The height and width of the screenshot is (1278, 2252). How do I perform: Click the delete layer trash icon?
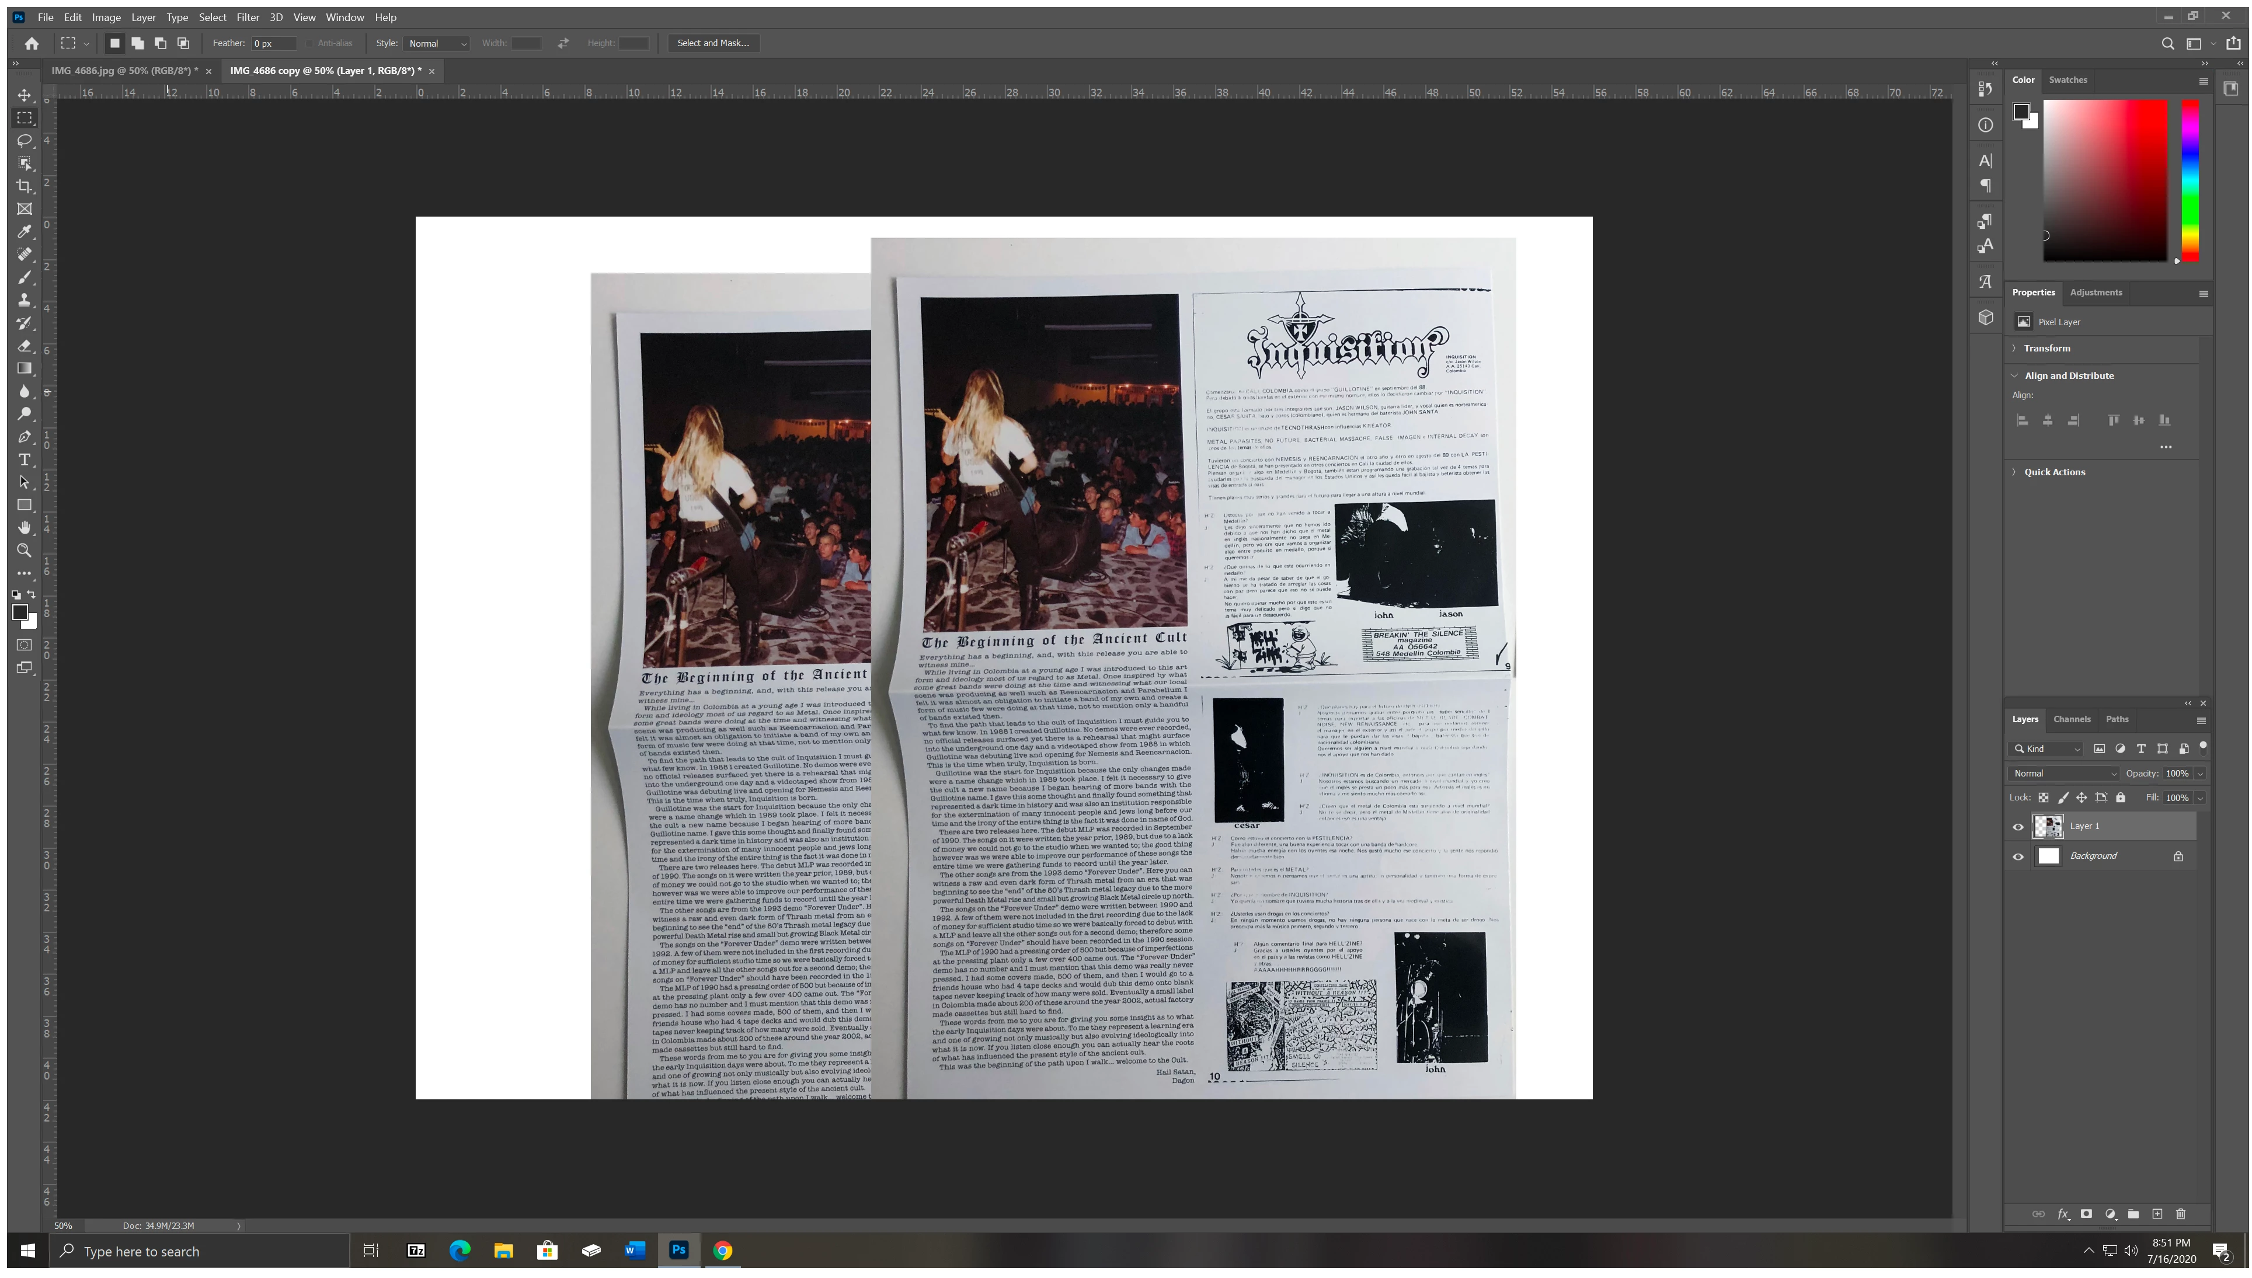(2180, 1214)
